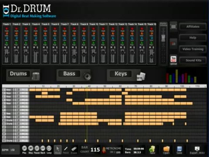The height and width of the screenshot is (157, 209).
Task: Solo Track 16 with S button
Action: [x=153, y=48]
